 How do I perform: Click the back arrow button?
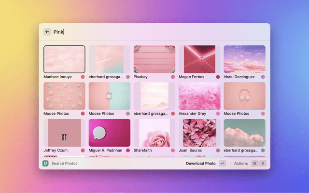47,32
